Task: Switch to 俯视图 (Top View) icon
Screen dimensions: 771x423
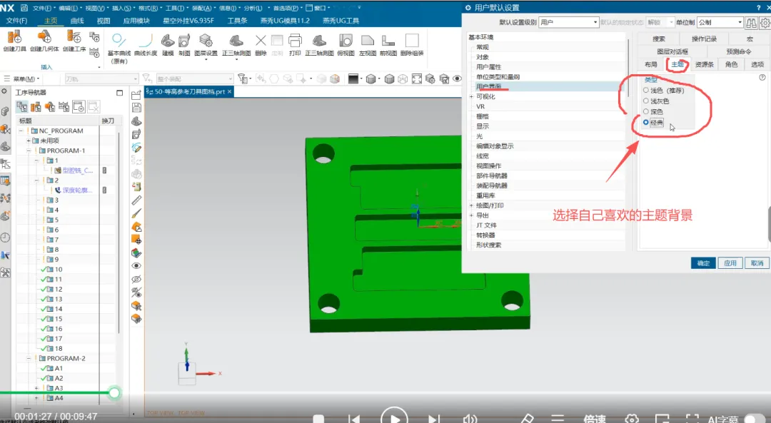Action: point(346,41)
